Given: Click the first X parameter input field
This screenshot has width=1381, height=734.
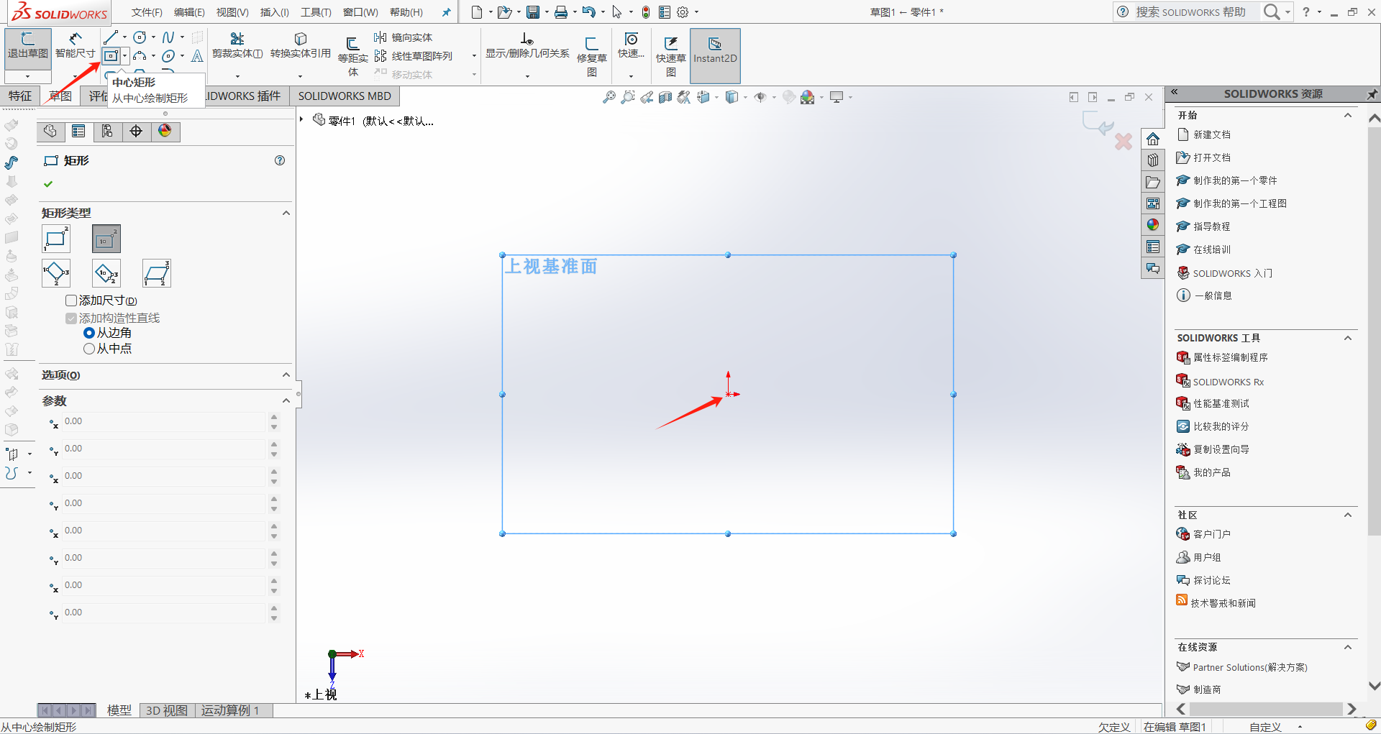Looking at the screenshot, I should [164, 422].
